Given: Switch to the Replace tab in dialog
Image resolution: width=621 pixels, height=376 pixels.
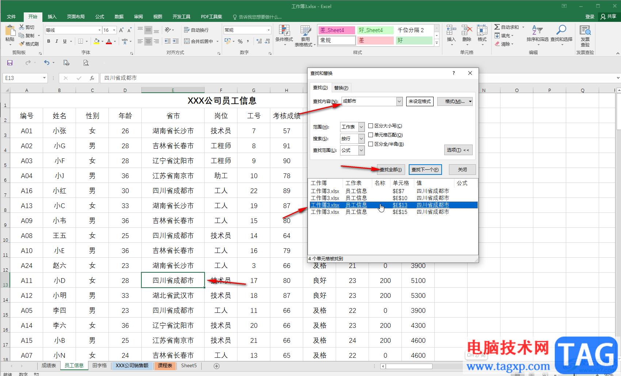Looking at the screenshot, I should (x=341, y=88).
